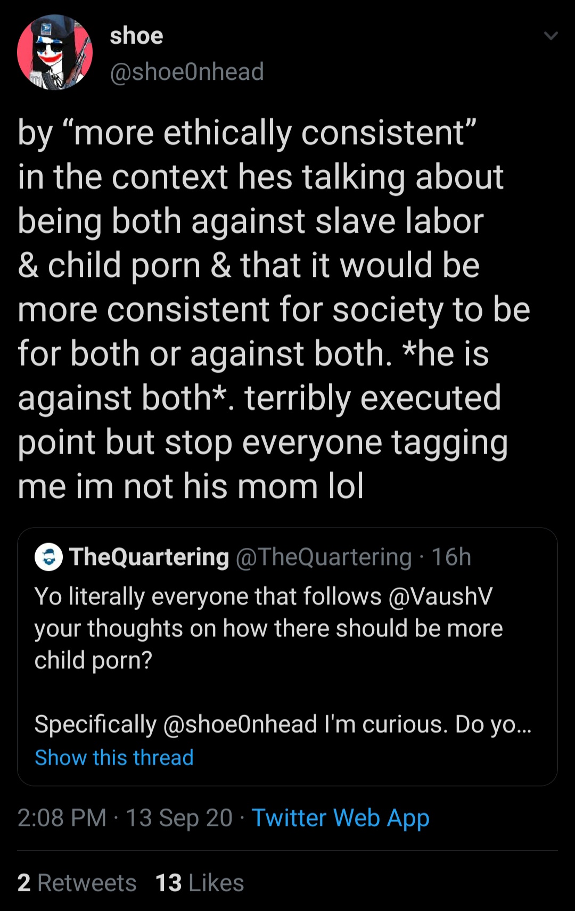
Task: Click the 13 Sep 20 date
Action: (x=179, y=818)
